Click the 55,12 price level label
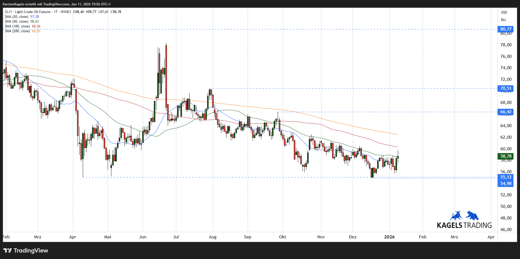This screenshot has height=259, width=520. coord(506,177)
